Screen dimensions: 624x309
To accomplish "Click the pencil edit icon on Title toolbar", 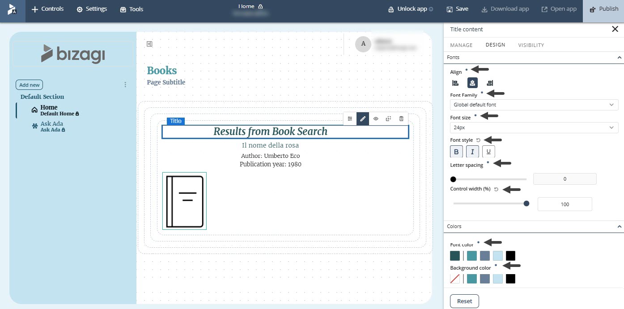I will (x=363, y=119).
